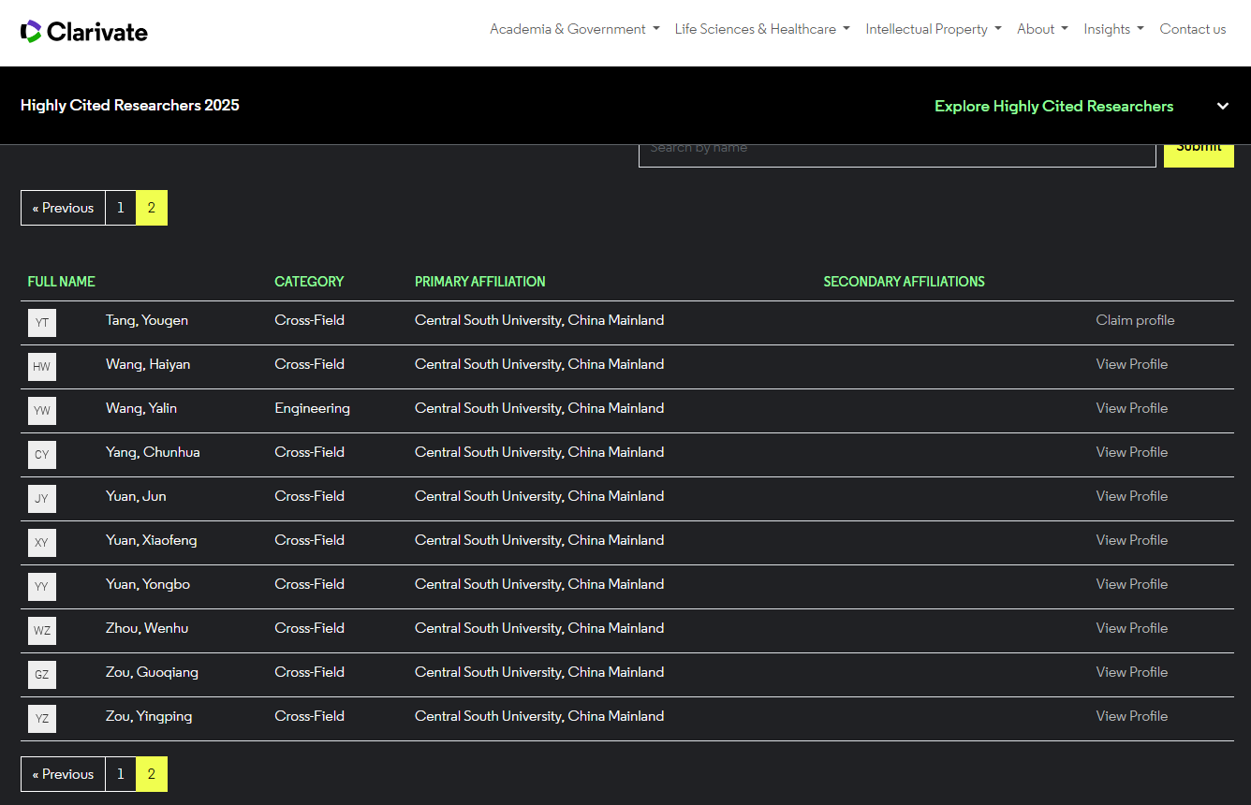
Task: Click the YW avatar for Wang, Yalin
Action: coord(42,411)
